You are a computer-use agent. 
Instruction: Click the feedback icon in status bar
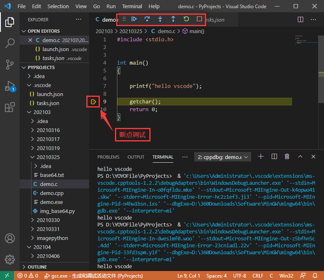303,276
